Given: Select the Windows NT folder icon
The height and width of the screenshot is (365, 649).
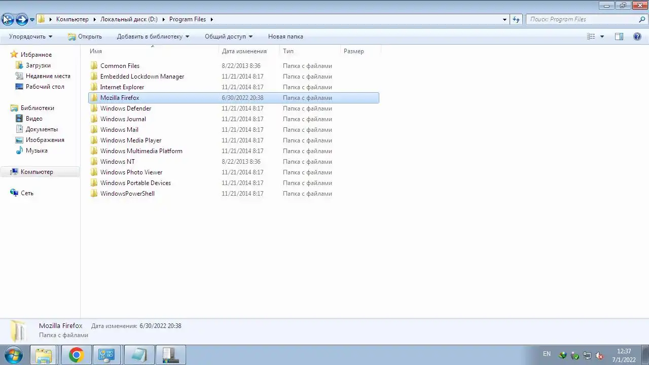Looking at the screenshot, I should pos(94,162).
